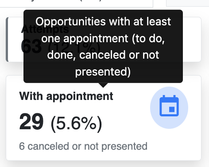Click the 63 count on Attempts card
This screenshot has width=209, height=167.
pos(31,47)
